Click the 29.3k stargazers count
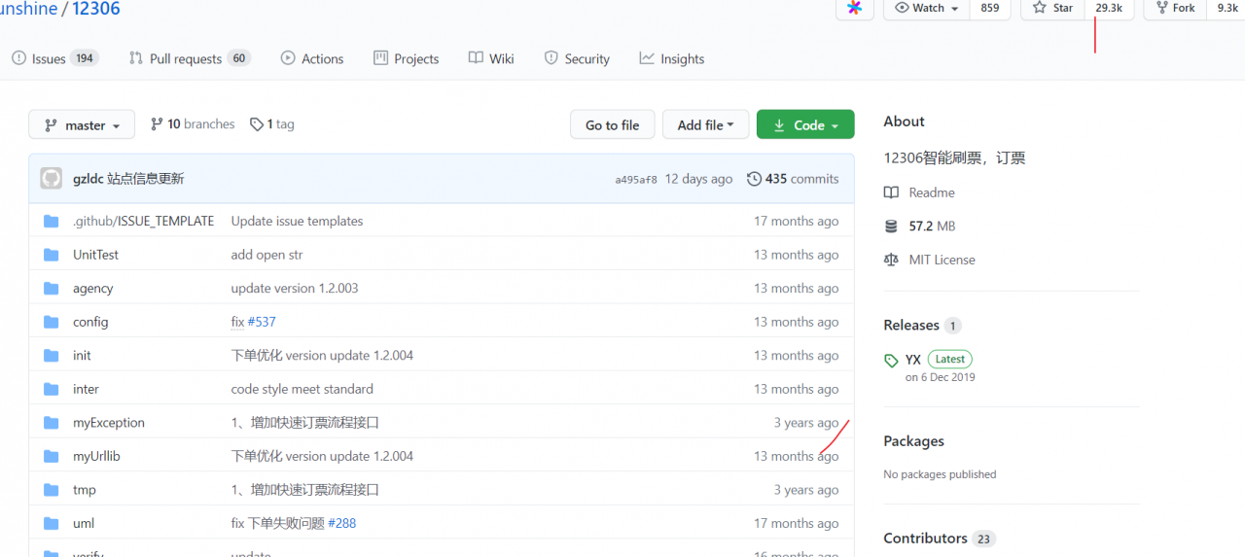 1109,8
